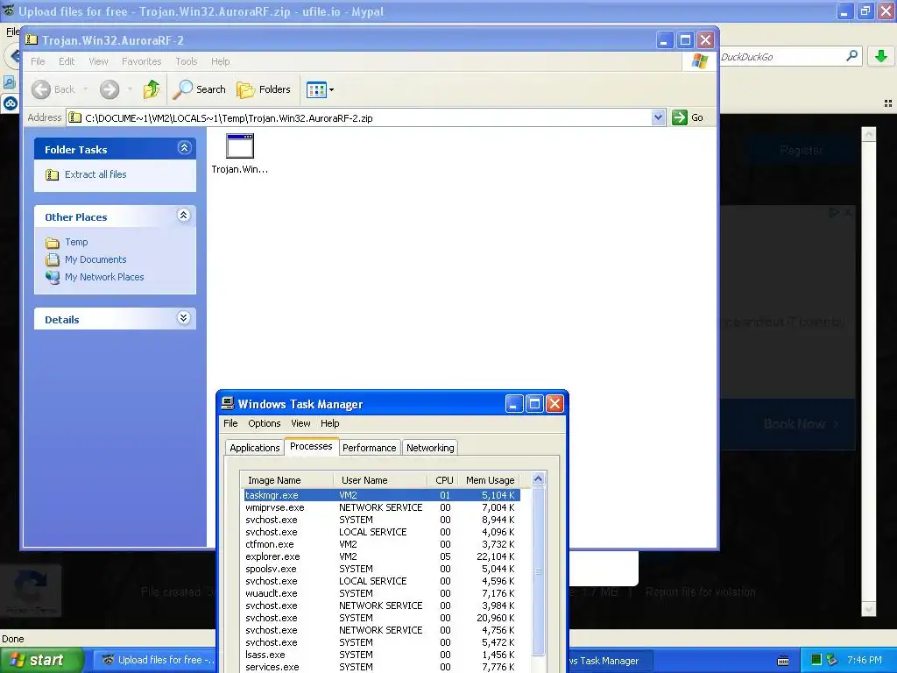The image size is (897, 673).
Task: Select the Processes tab
Action: (311, 446)
